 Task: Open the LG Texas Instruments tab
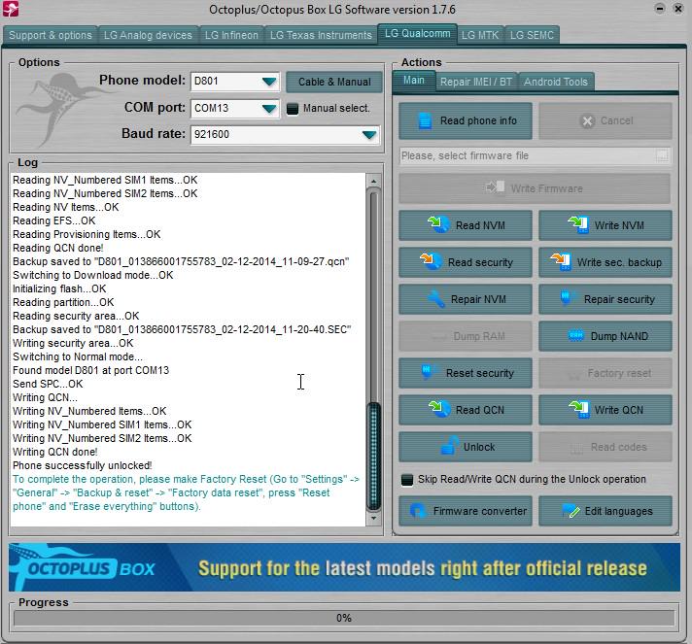coord(321,35)
